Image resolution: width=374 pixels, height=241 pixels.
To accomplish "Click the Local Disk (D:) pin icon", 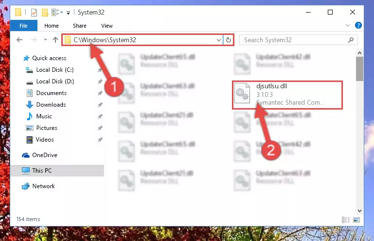I will tap(100, 81).
